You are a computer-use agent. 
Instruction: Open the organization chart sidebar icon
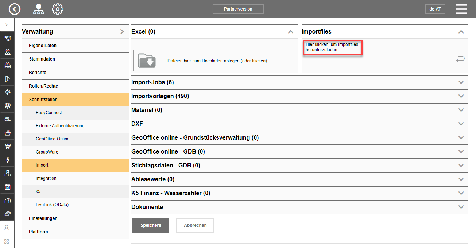click(x=7, y=173)
